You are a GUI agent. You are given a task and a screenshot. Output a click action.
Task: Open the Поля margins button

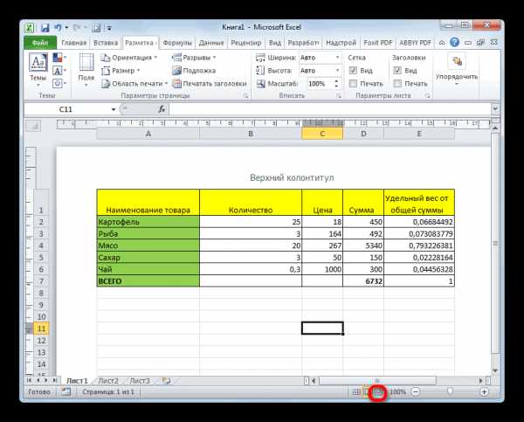click(86, 70)
